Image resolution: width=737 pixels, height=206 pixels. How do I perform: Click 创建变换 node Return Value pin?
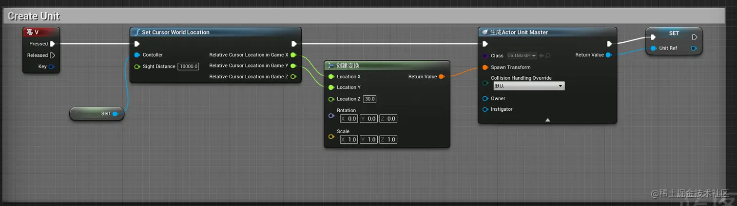pyautogui.click(x=441, y=77)
